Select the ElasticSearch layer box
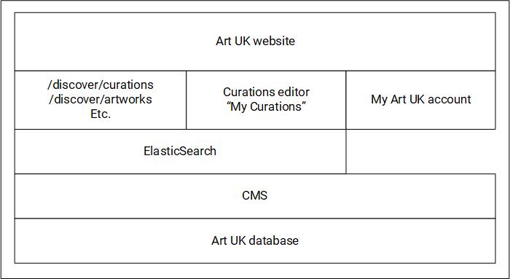510x279 pixels. pos(180,152)
